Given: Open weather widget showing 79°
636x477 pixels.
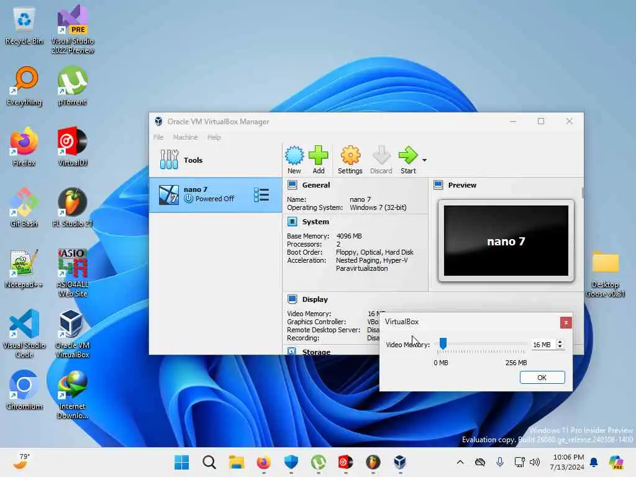Looking at the screenshot, I should tap(21, 461).
